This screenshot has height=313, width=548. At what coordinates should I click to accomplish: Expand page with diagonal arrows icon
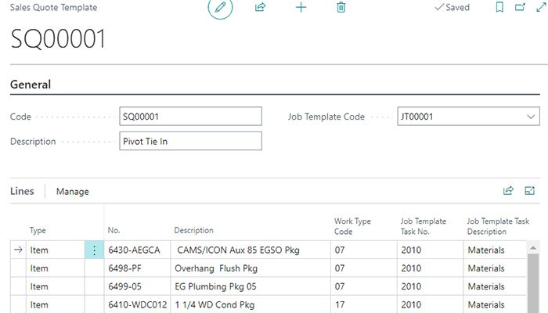[541, 7]
